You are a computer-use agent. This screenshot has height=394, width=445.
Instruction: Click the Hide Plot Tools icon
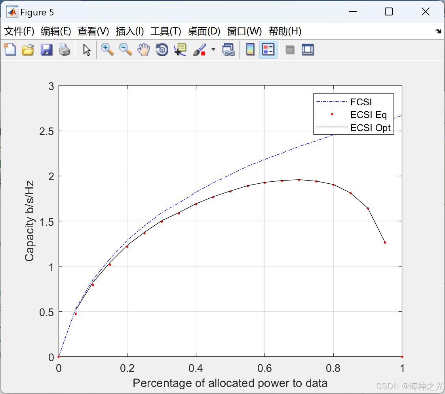(290, 50)
